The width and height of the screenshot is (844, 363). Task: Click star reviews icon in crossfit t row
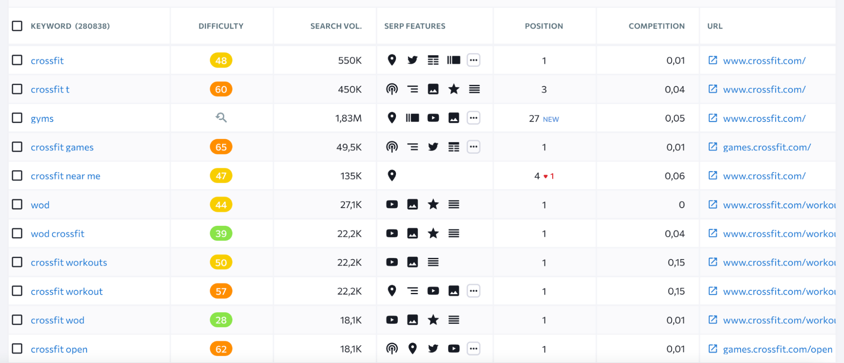pyautogui.click(x=454, y=89)
